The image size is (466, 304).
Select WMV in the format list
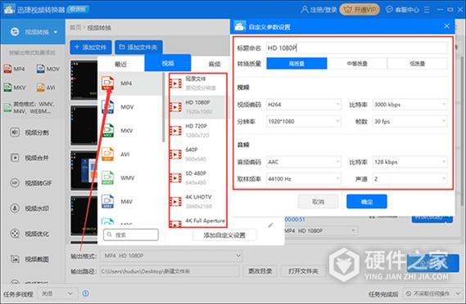tap(130, 178)
